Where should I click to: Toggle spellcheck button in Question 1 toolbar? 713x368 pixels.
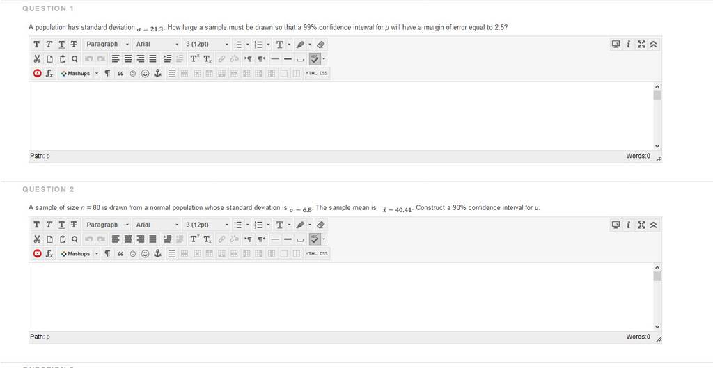(x=314, y=59)
